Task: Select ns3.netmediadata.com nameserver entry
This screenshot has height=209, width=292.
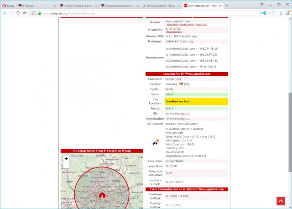Action: 191,67
